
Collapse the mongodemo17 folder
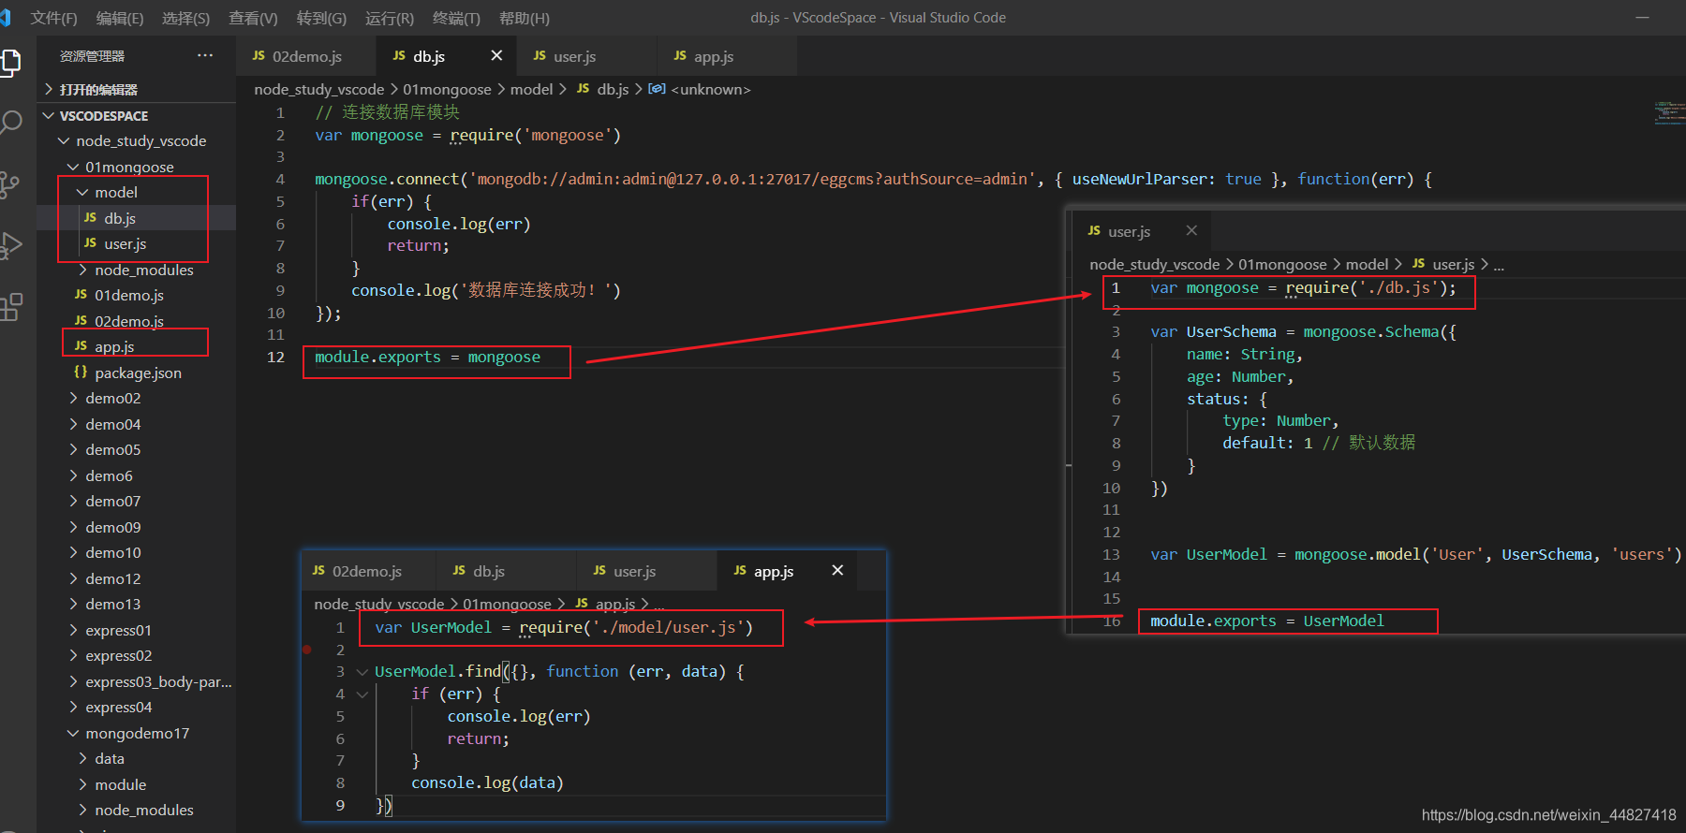click(x=73, y=733)
